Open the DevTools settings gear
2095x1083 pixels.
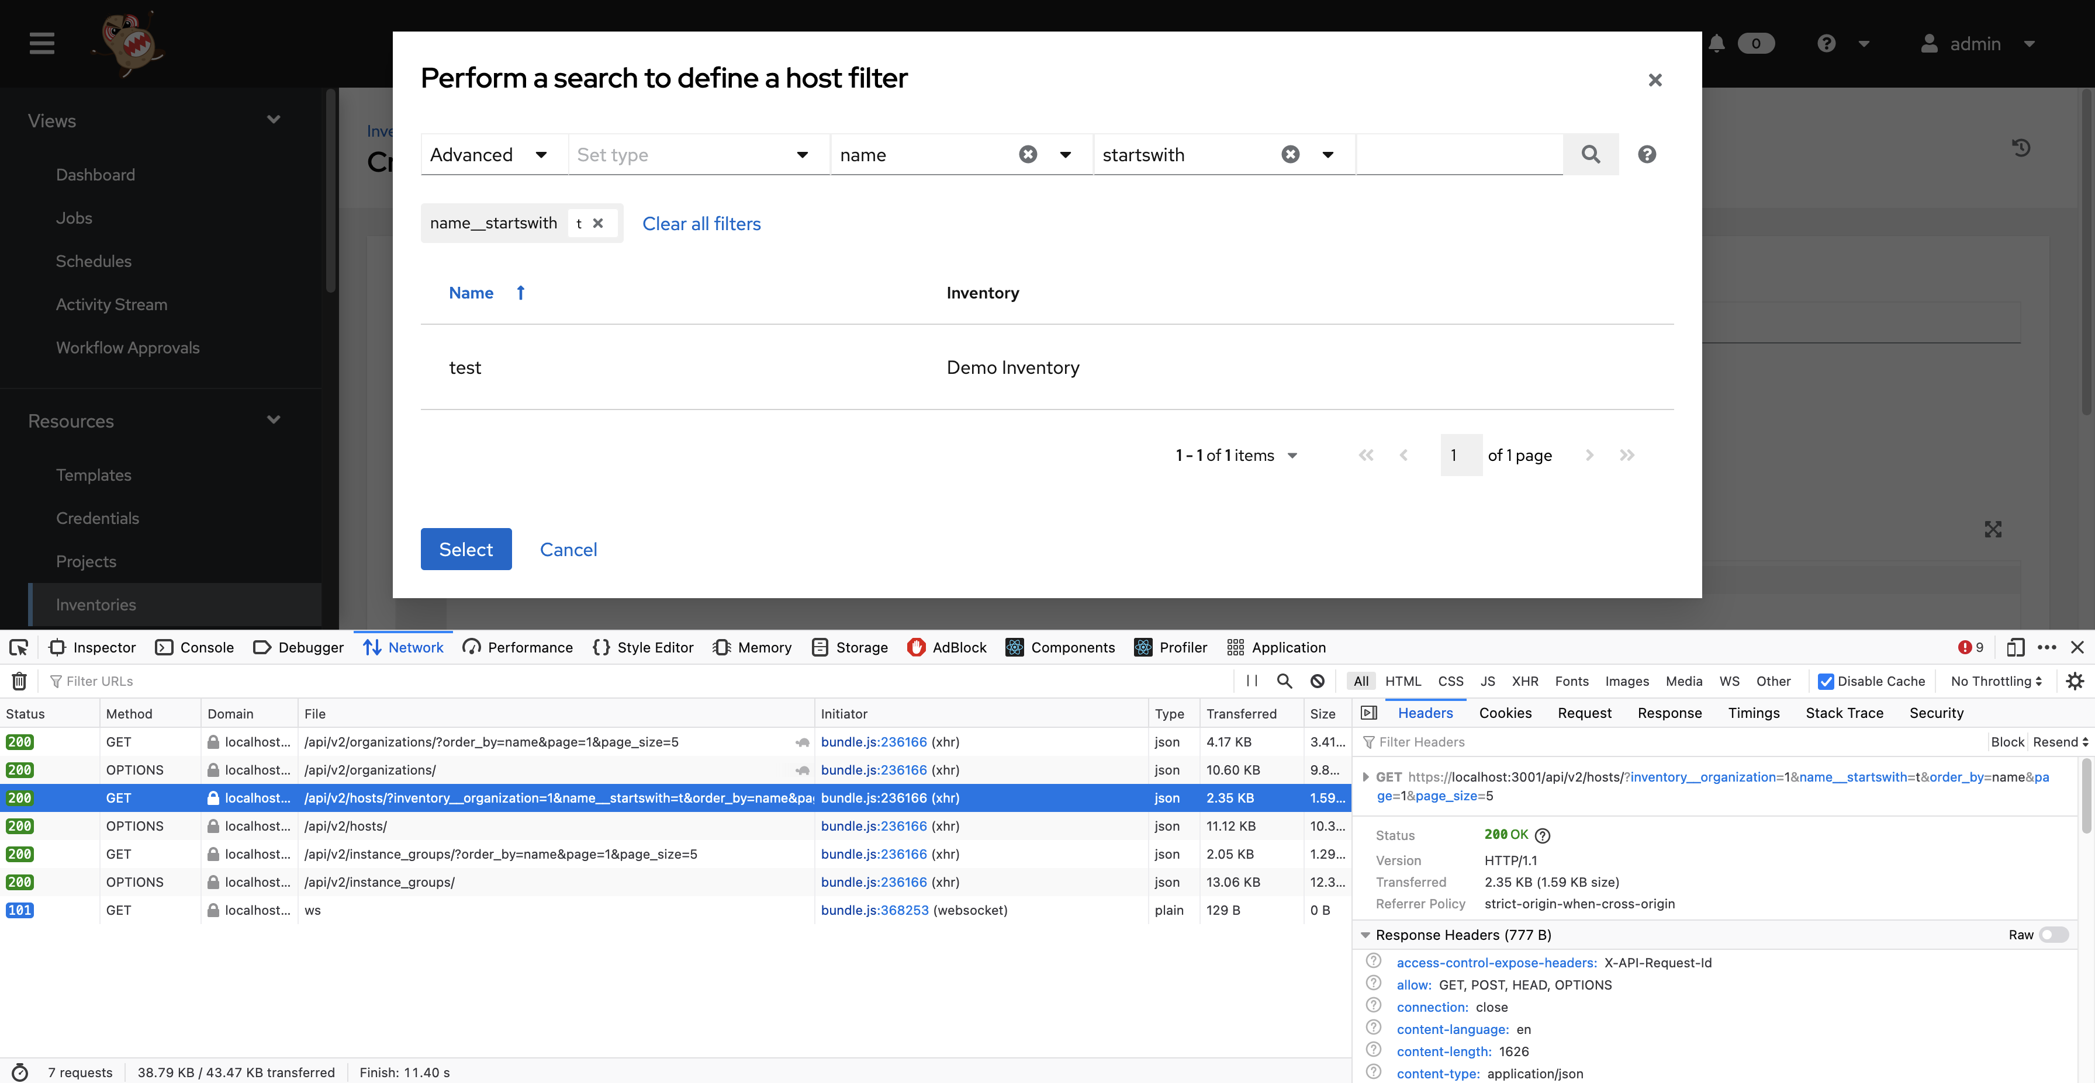click(2076, 681)
